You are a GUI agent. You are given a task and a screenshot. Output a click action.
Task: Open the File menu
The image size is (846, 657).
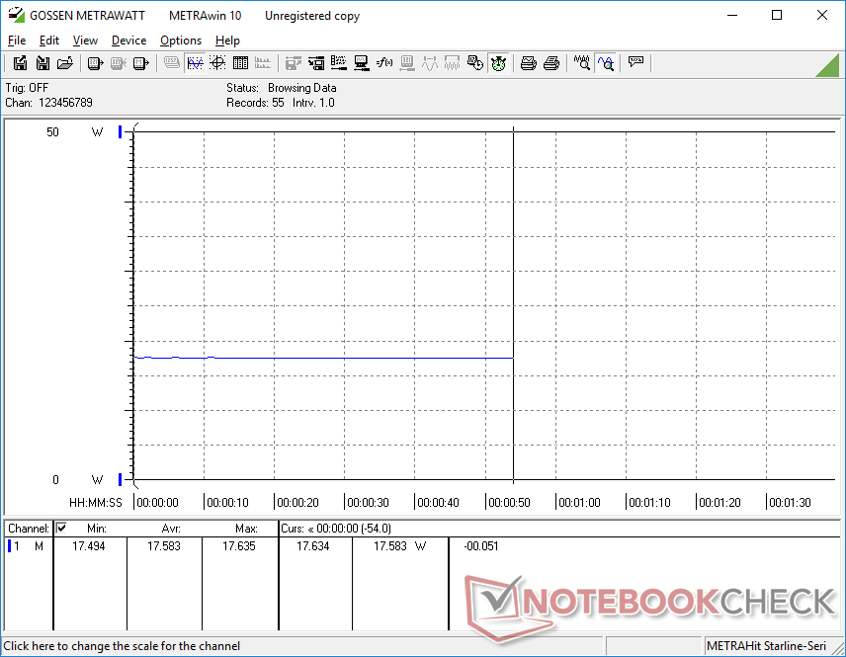click(17, 41)
